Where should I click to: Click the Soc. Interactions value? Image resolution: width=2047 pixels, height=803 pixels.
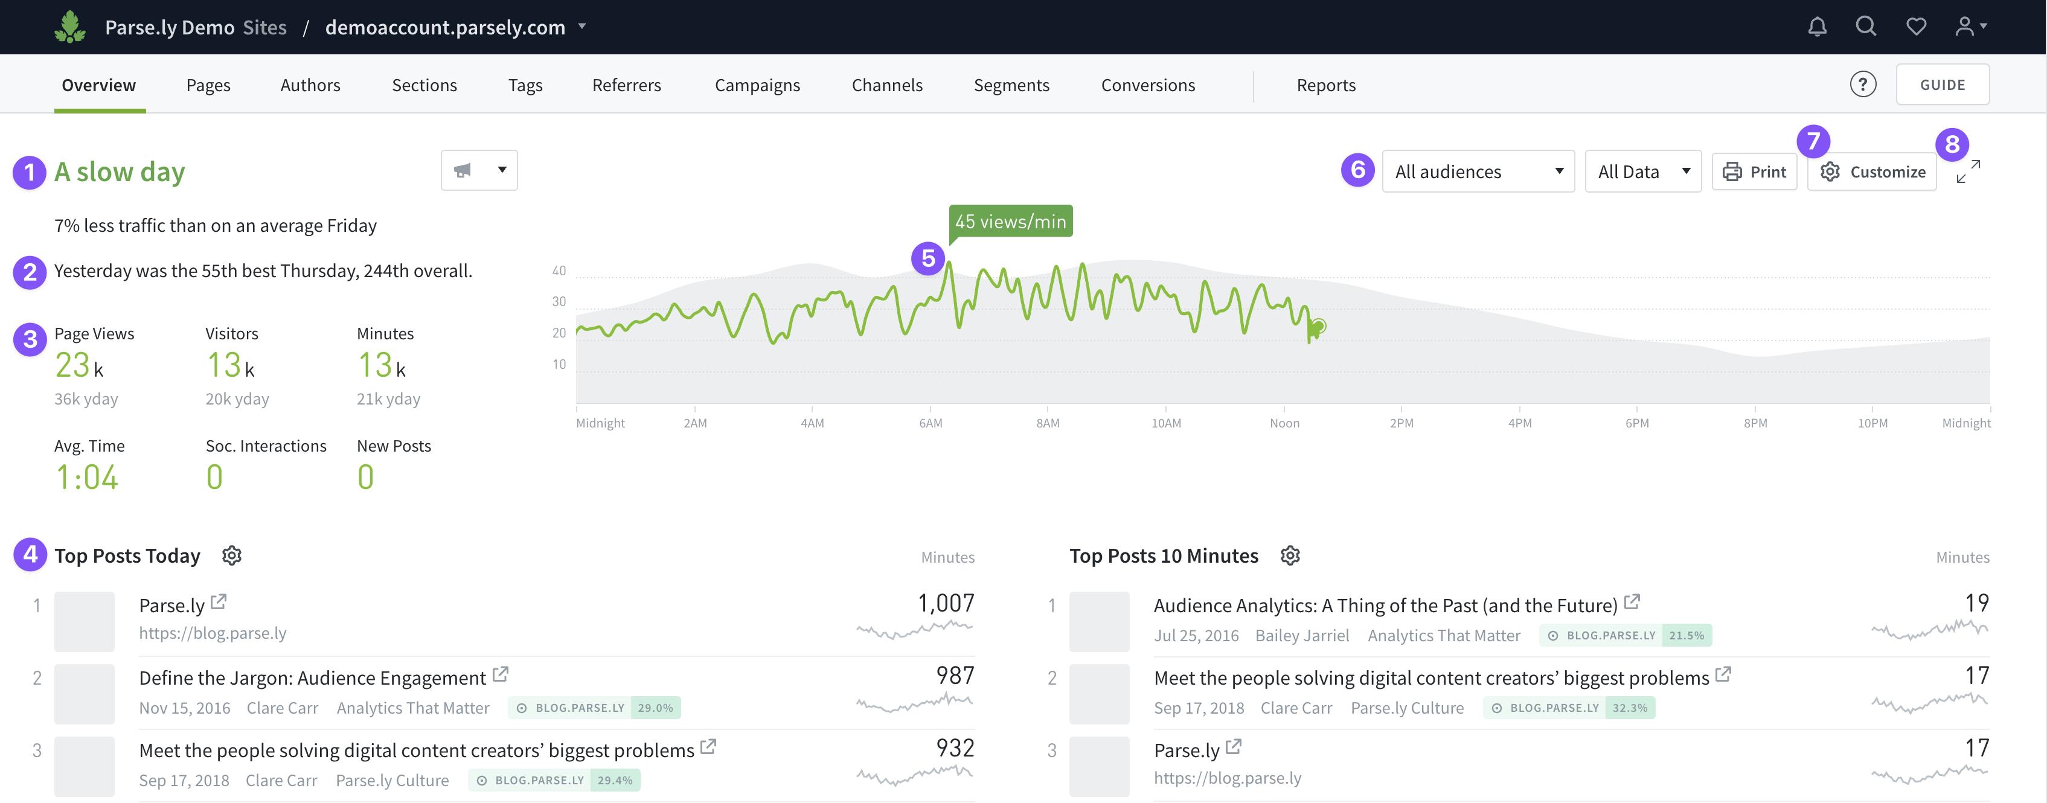[x=214, y=476]
